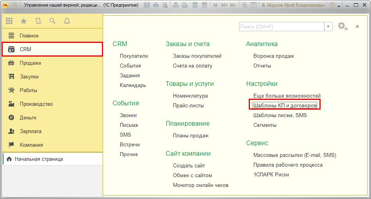Click the M memory button
Viewport: 371px width, 199px height.
[215, 5]
